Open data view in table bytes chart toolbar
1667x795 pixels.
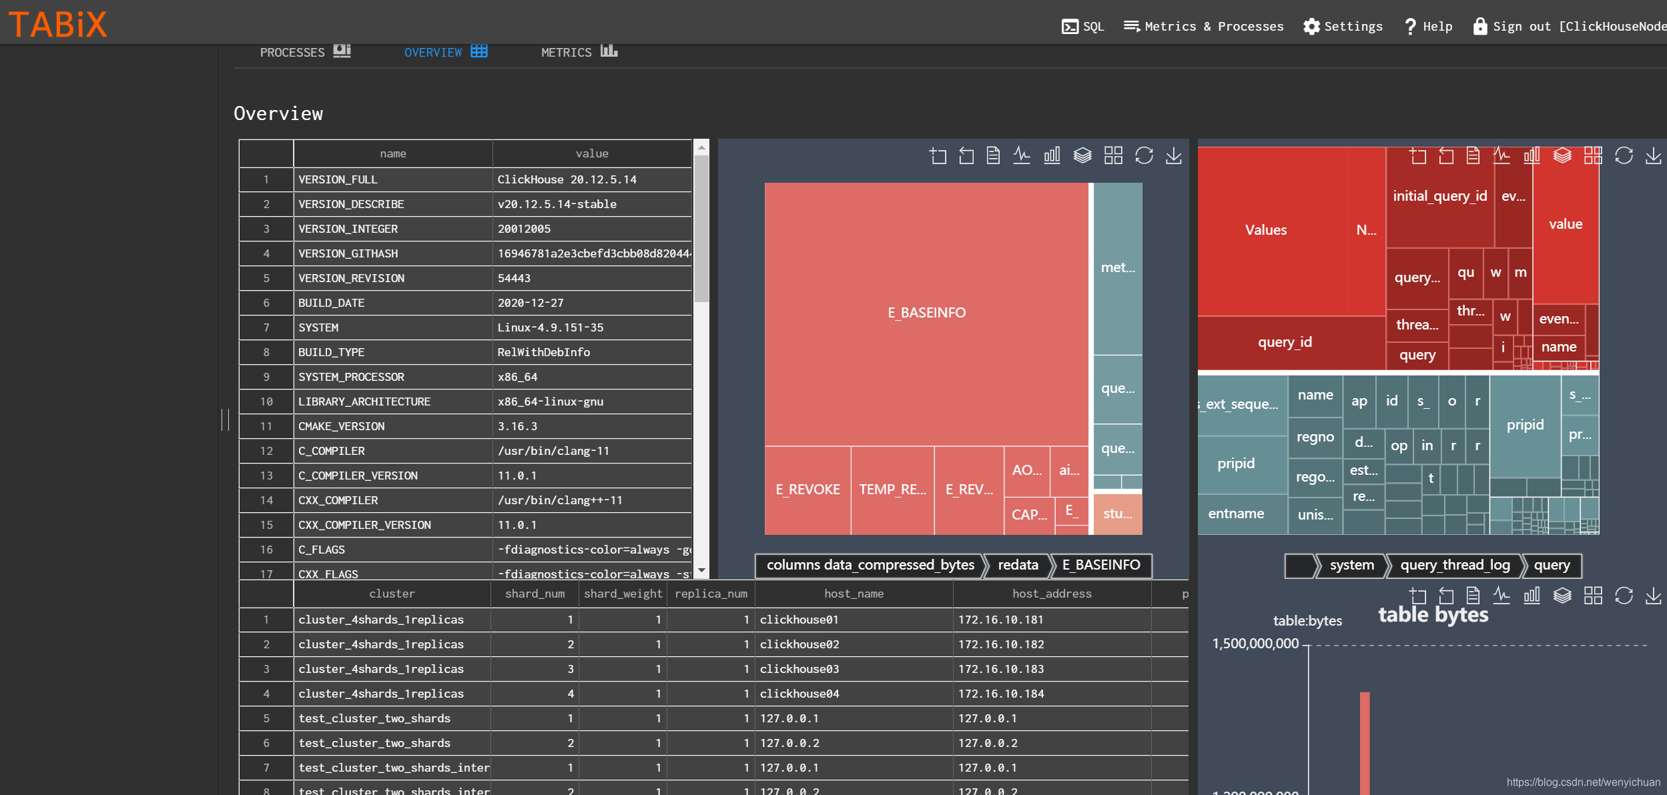coord(1473,595)
